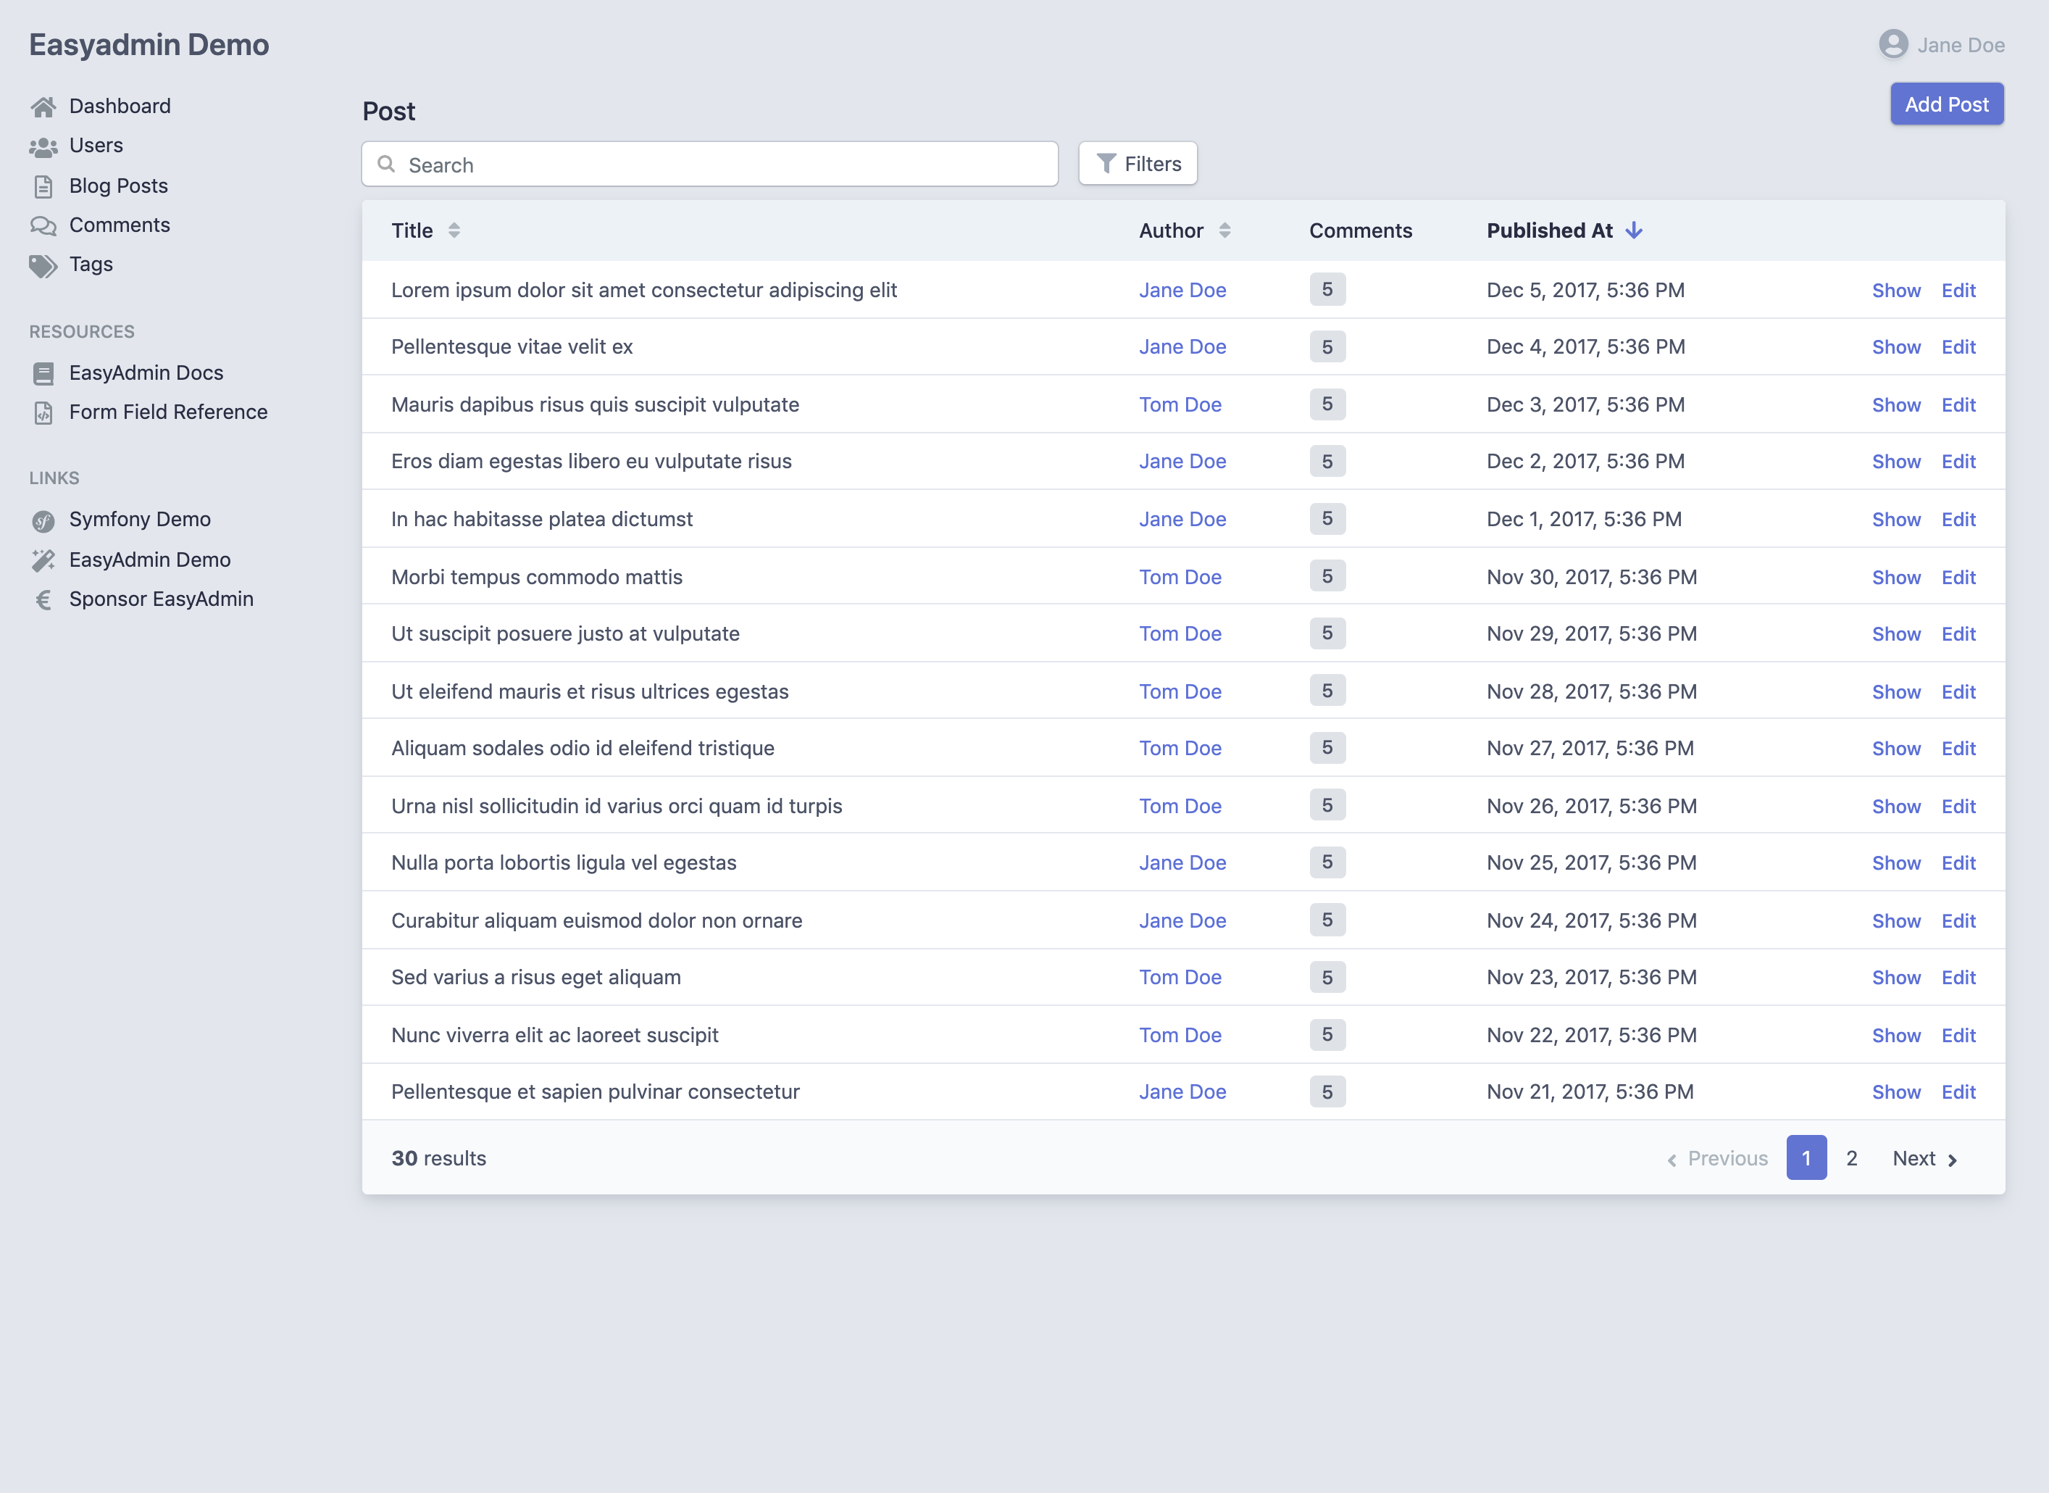
Task: Edit the Morbi tempus commodo mattis post
Action: pos(1958,578)
